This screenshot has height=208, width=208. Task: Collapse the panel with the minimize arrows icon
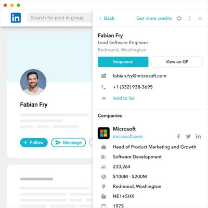click(189, 18)
